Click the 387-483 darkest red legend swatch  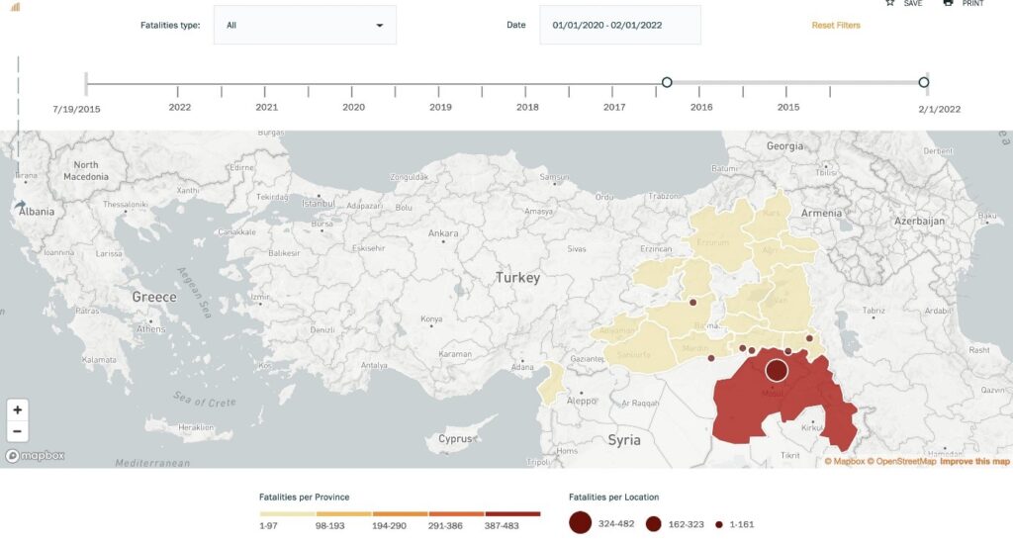(512, 514)
